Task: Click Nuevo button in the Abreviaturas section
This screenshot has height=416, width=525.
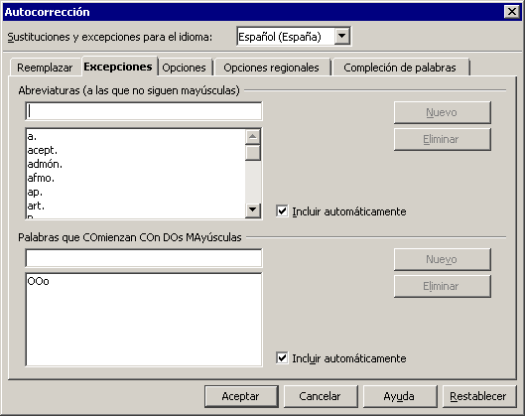Action: [443, 112]
